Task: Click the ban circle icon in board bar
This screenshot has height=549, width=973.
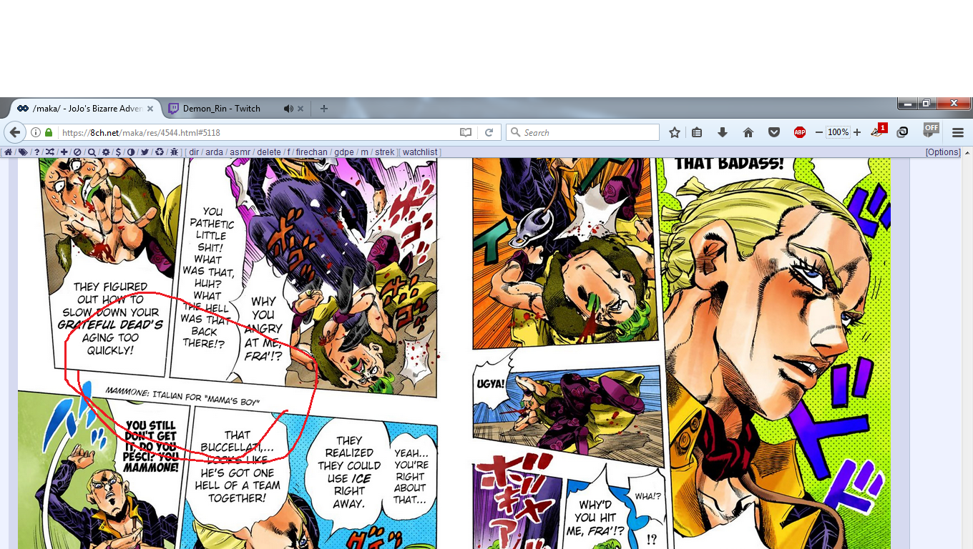Action: [x=77, y=152]
